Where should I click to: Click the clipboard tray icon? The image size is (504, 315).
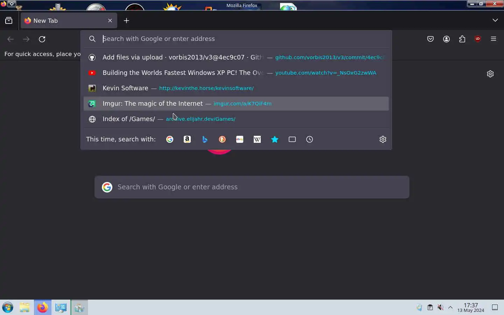[x=430, y=308]
